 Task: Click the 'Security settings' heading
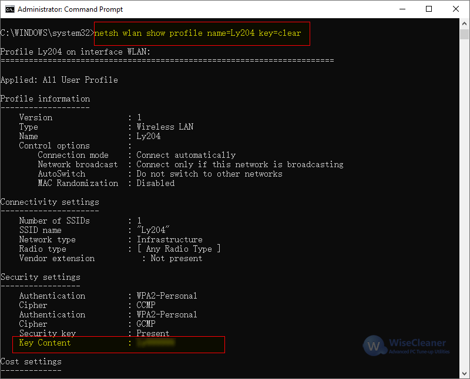coord(40,278)
